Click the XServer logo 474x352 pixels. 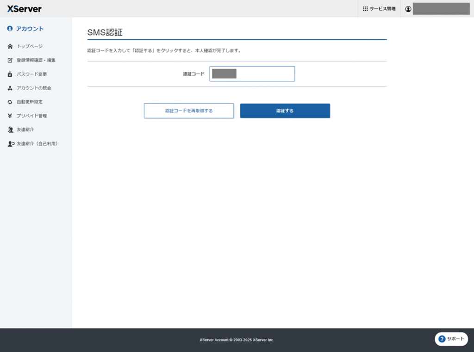(x=24, y=9)
